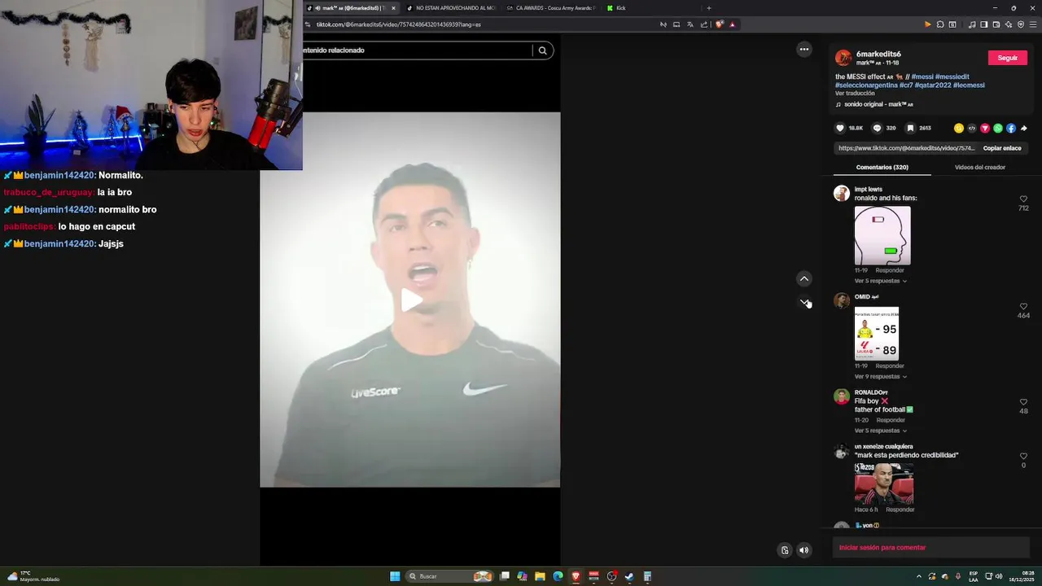This screenshot has width=1042, height=586.
Task: Click the pink send-to-friends icon
Action: tap(985, 129)
